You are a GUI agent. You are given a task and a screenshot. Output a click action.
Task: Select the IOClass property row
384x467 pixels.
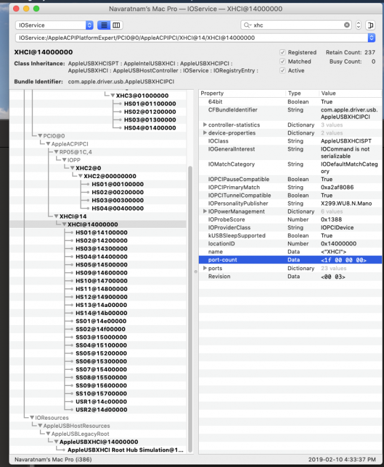[x=290, y=141]
